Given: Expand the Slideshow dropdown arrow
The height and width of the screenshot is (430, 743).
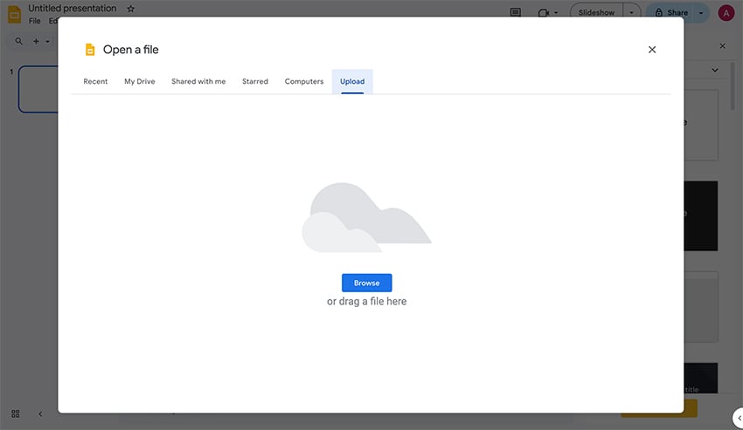Looking at the screenshot, I should pos(629,13).
